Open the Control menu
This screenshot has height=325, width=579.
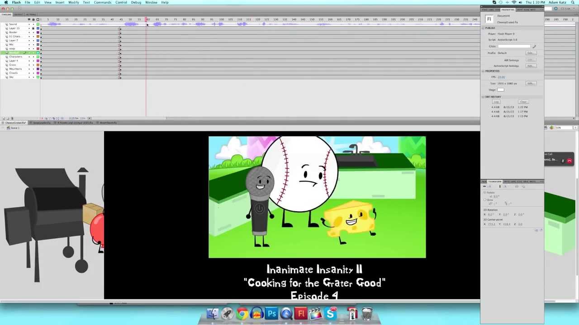[x=121, y=2]
